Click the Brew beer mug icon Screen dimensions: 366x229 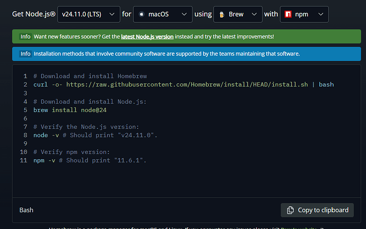click(222, 14)
